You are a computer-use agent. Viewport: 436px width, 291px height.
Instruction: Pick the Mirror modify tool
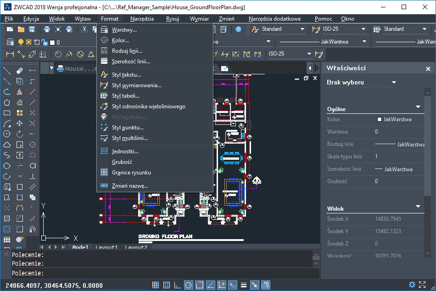tap(20, 92)
